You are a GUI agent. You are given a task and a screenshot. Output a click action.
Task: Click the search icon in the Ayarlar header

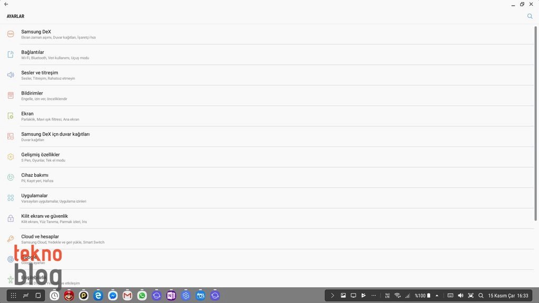[530, 16]
